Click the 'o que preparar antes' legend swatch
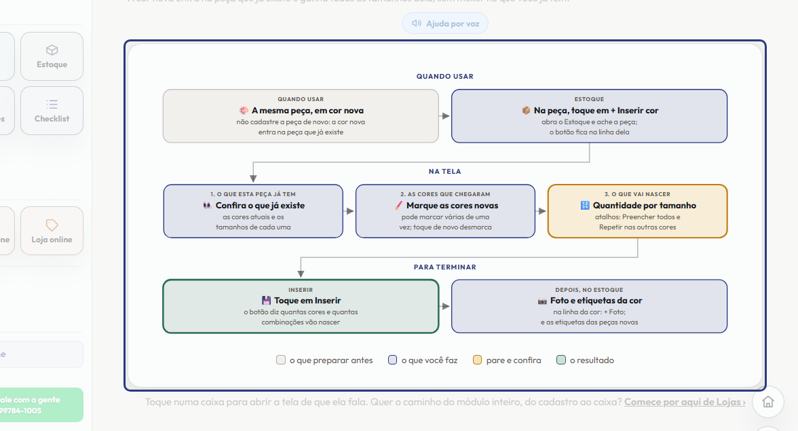 coord(280,360)
